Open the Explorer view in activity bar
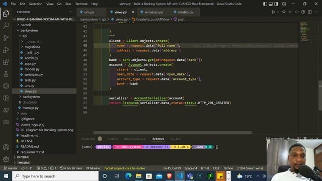The height and width of the screenshot is (181, 322). point(6,14)
